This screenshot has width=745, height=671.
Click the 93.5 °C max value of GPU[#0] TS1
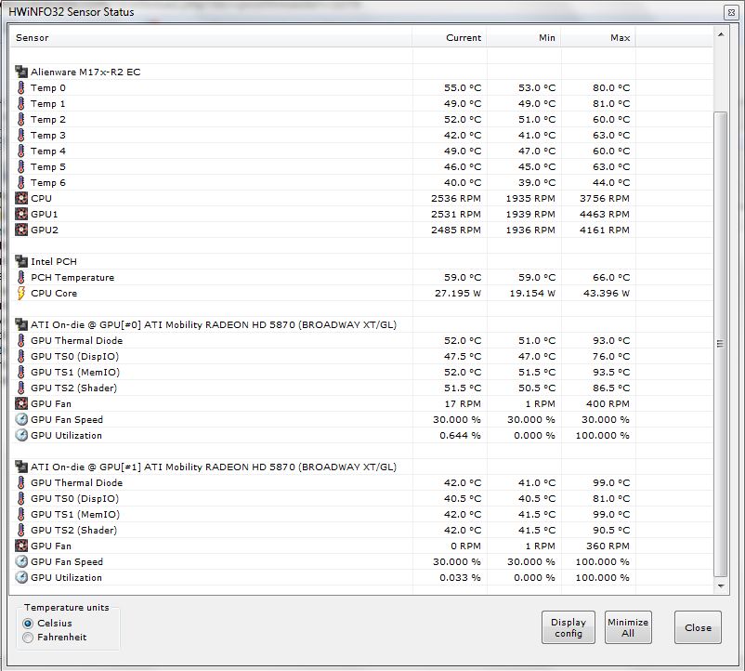click(x=611, y=372)
